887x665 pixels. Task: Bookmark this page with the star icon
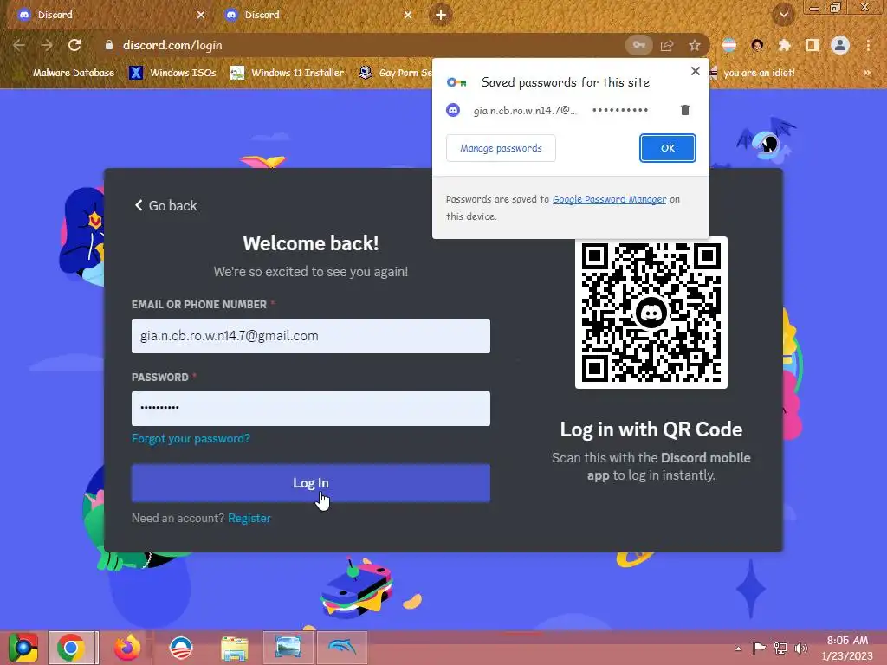(695, 45)
